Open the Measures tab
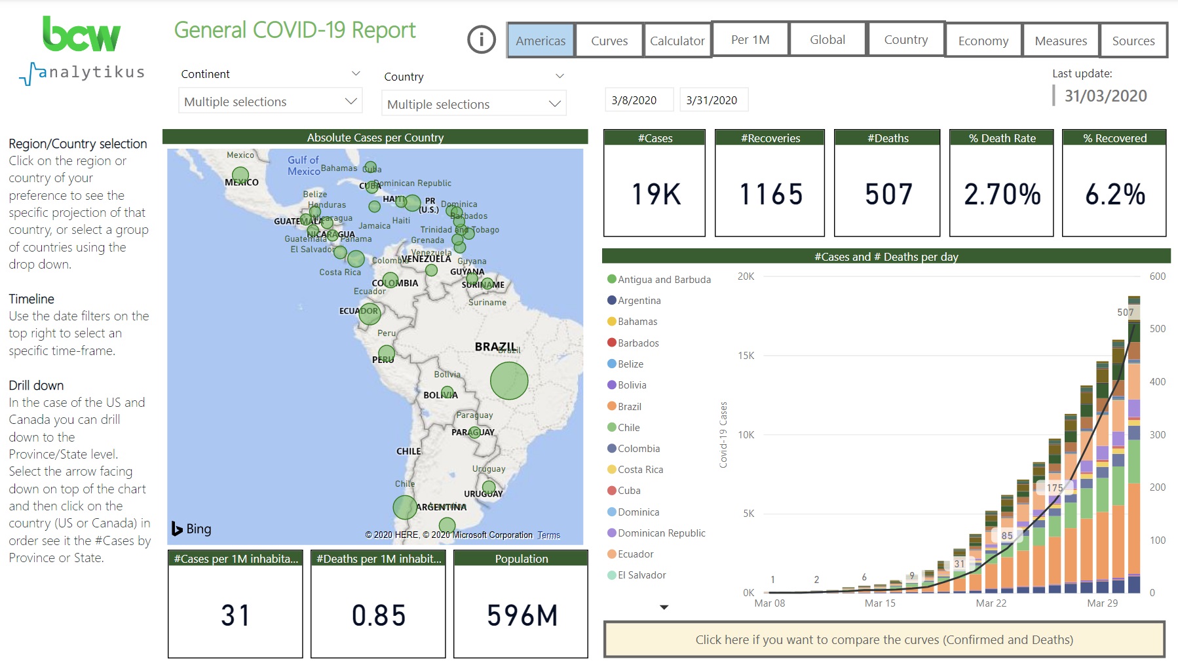The width and height of the screenshot is (1178, 663). [1061, 41]
